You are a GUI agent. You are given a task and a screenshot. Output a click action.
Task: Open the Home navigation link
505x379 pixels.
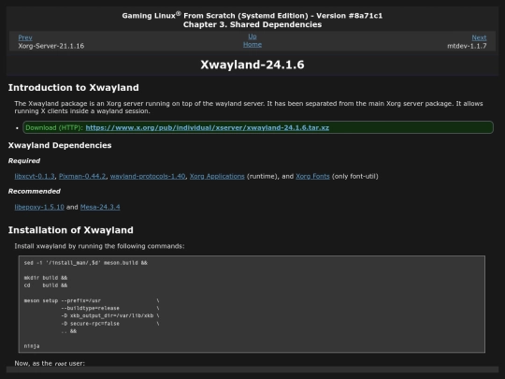(252, 45)
